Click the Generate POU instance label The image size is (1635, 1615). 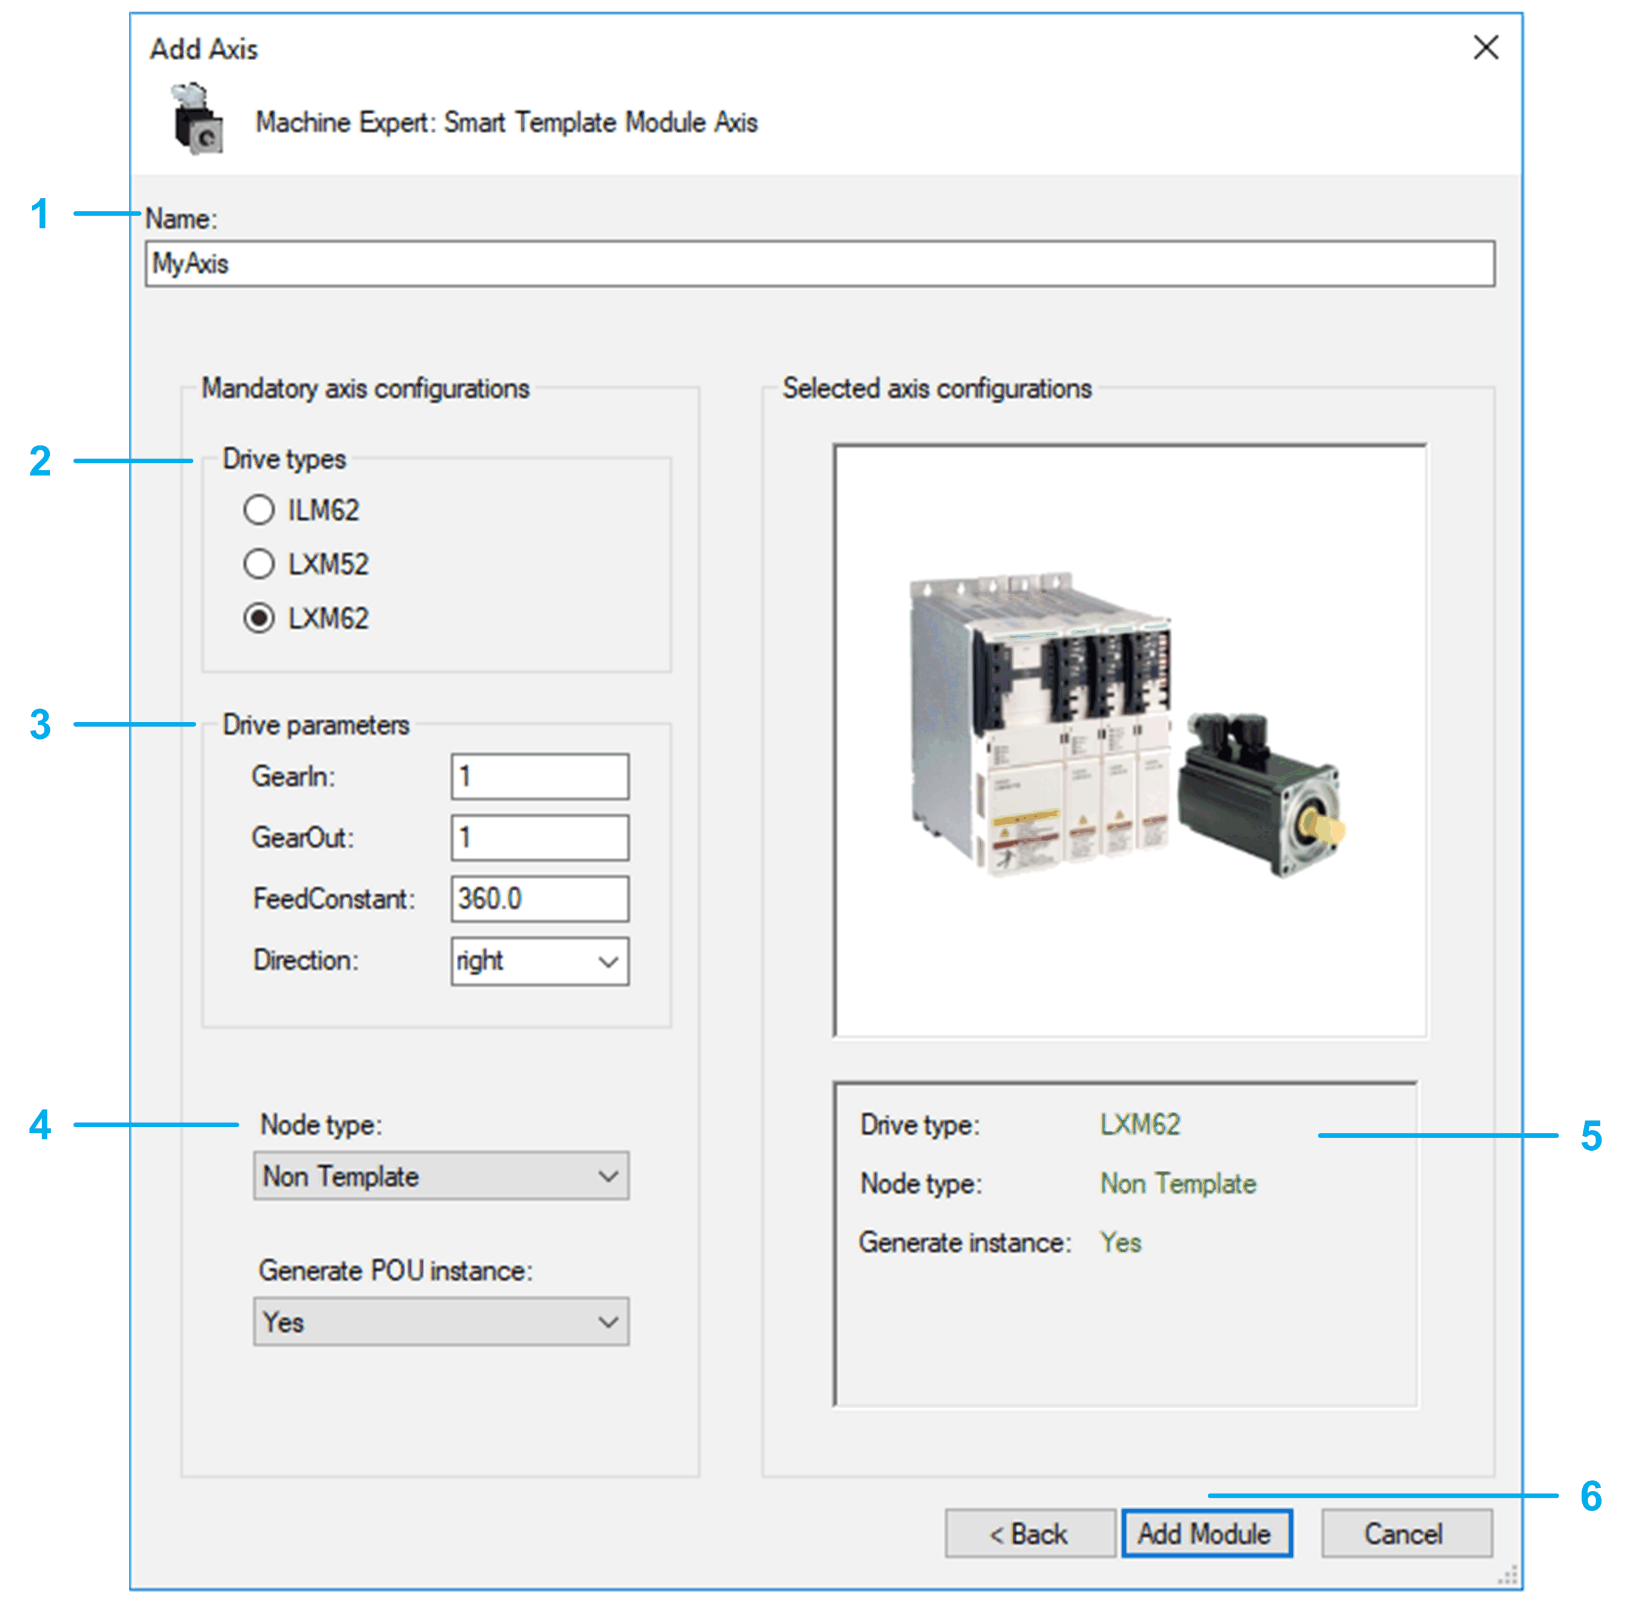pos(395,1270)
